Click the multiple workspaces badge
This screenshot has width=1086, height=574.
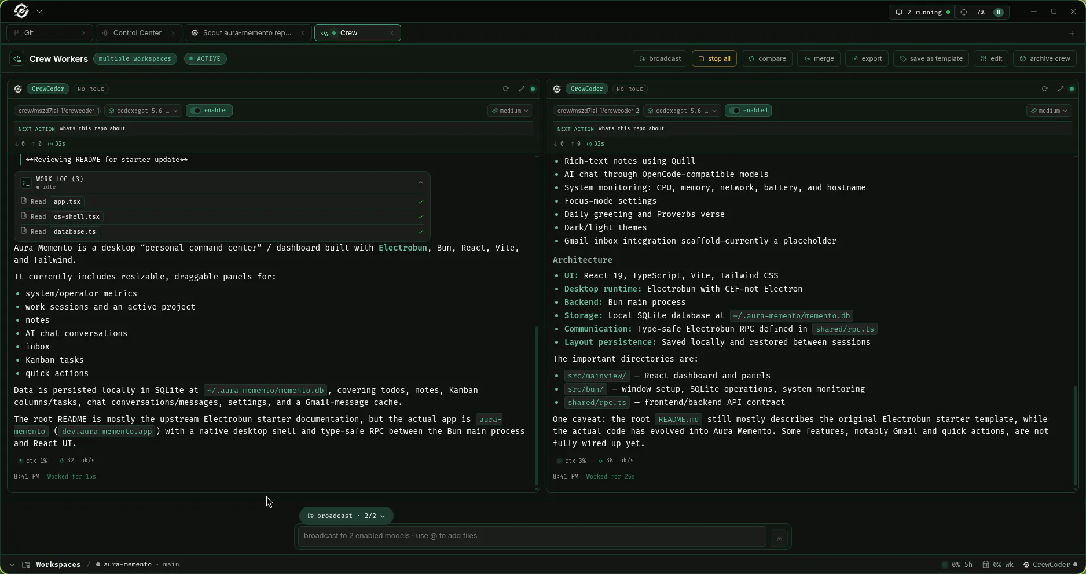pyautogui.click(x=135, y=58)
